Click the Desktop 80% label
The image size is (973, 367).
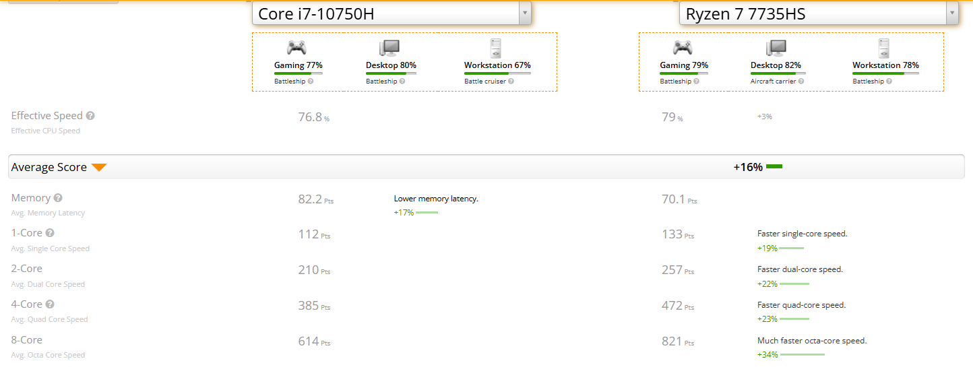(391, 65)
